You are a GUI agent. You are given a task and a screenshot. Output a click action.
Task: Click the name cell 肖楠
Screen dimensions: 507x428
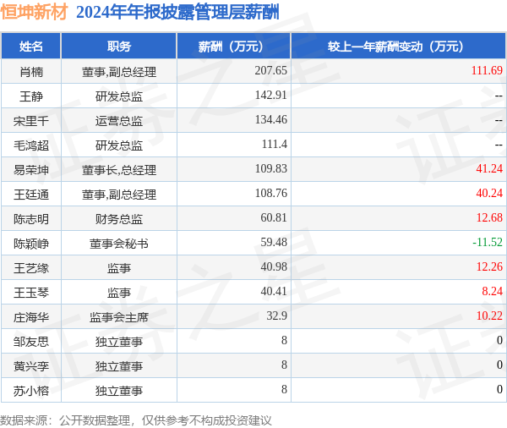click(x=31, y=72)
